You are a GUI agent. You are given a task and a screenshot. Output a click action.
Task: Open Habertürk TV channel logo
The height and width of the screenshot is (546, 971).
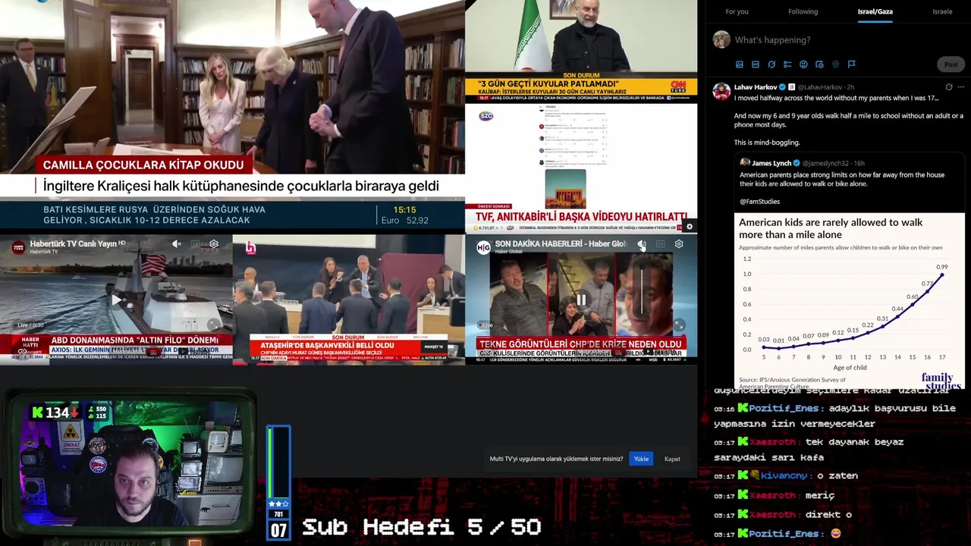pyautogui.click(x=18, y=246)
